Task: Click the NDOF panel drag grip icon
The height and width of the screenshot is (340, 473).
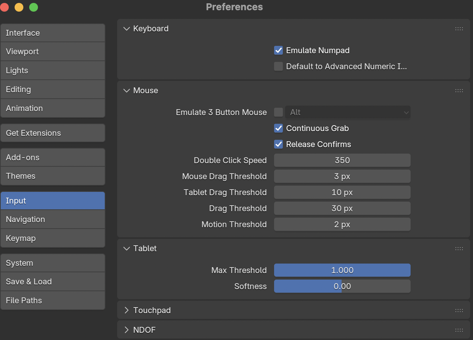Action: point(459,330)
